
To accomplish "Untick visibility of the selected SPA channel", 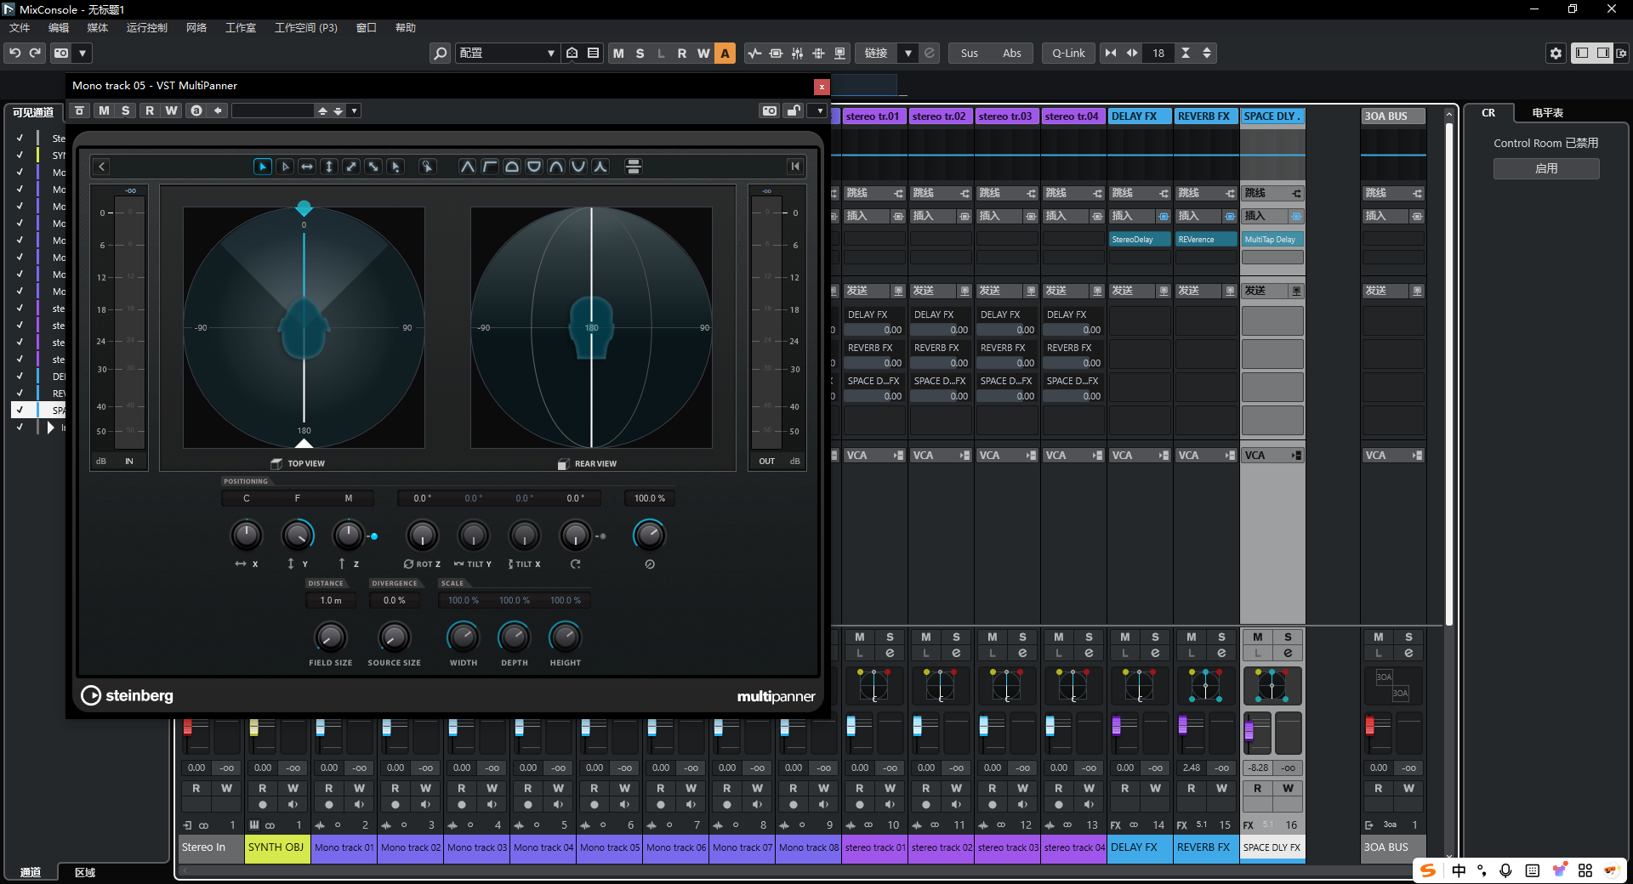I will pos(20,410).
